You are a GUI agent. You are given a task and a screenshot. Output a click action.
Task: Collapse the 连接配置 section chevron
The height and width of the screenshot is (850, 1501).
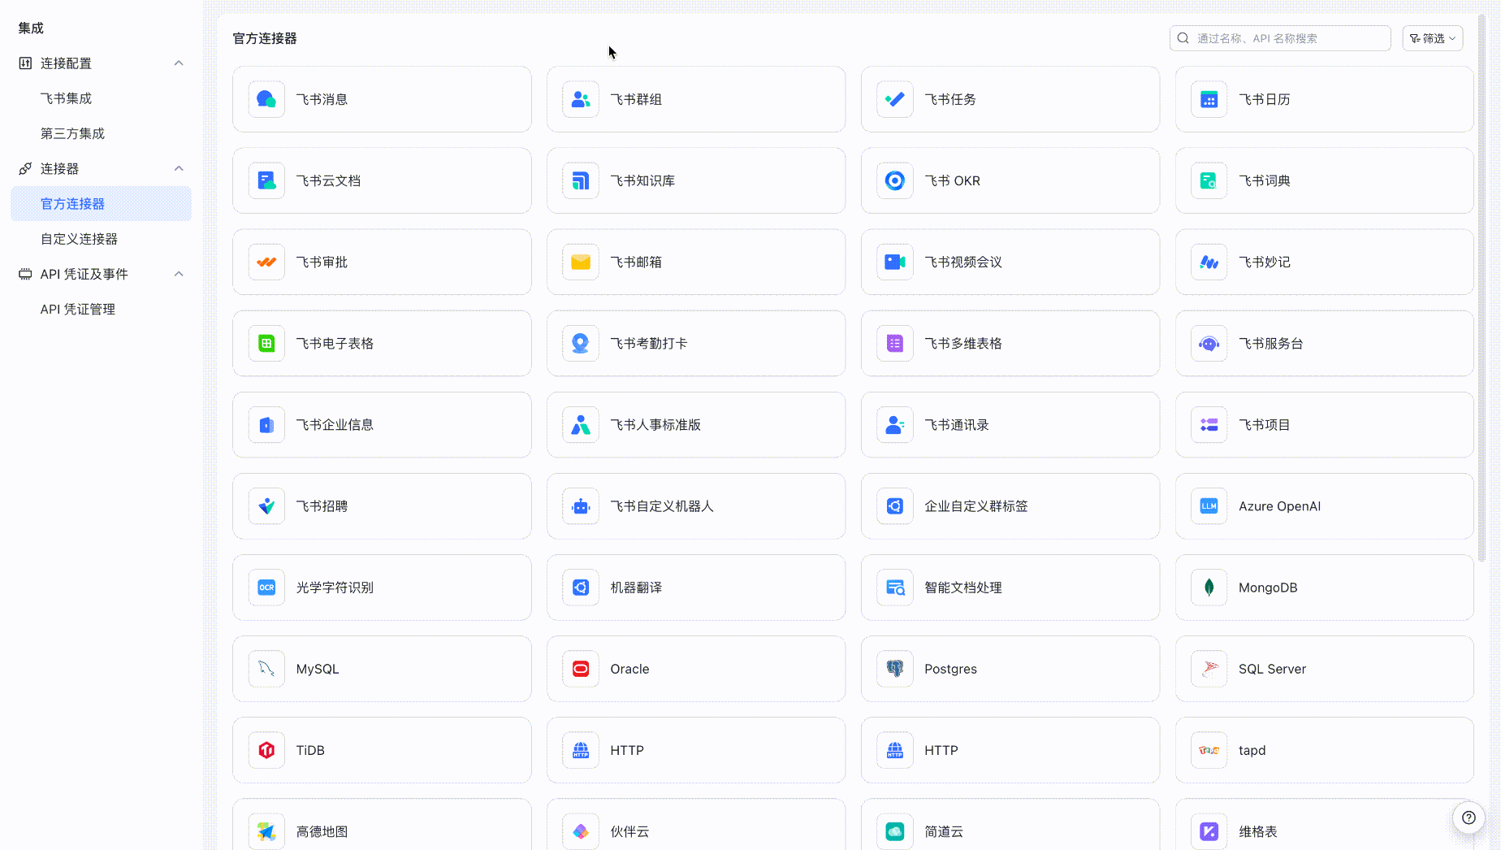pyautogui.click(x=179, y=63)
